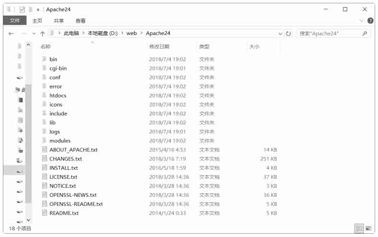Open the help question mark icon
Screen dimensions: 378x237
(x=370, y=21)
